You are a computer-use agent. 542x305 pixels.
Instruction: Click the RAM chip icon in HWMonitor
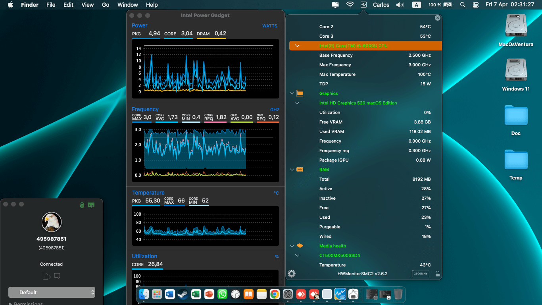300,170
